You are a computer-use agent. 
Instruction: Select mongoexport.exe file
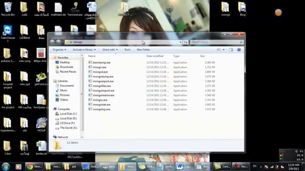click(x=103, y=81)
